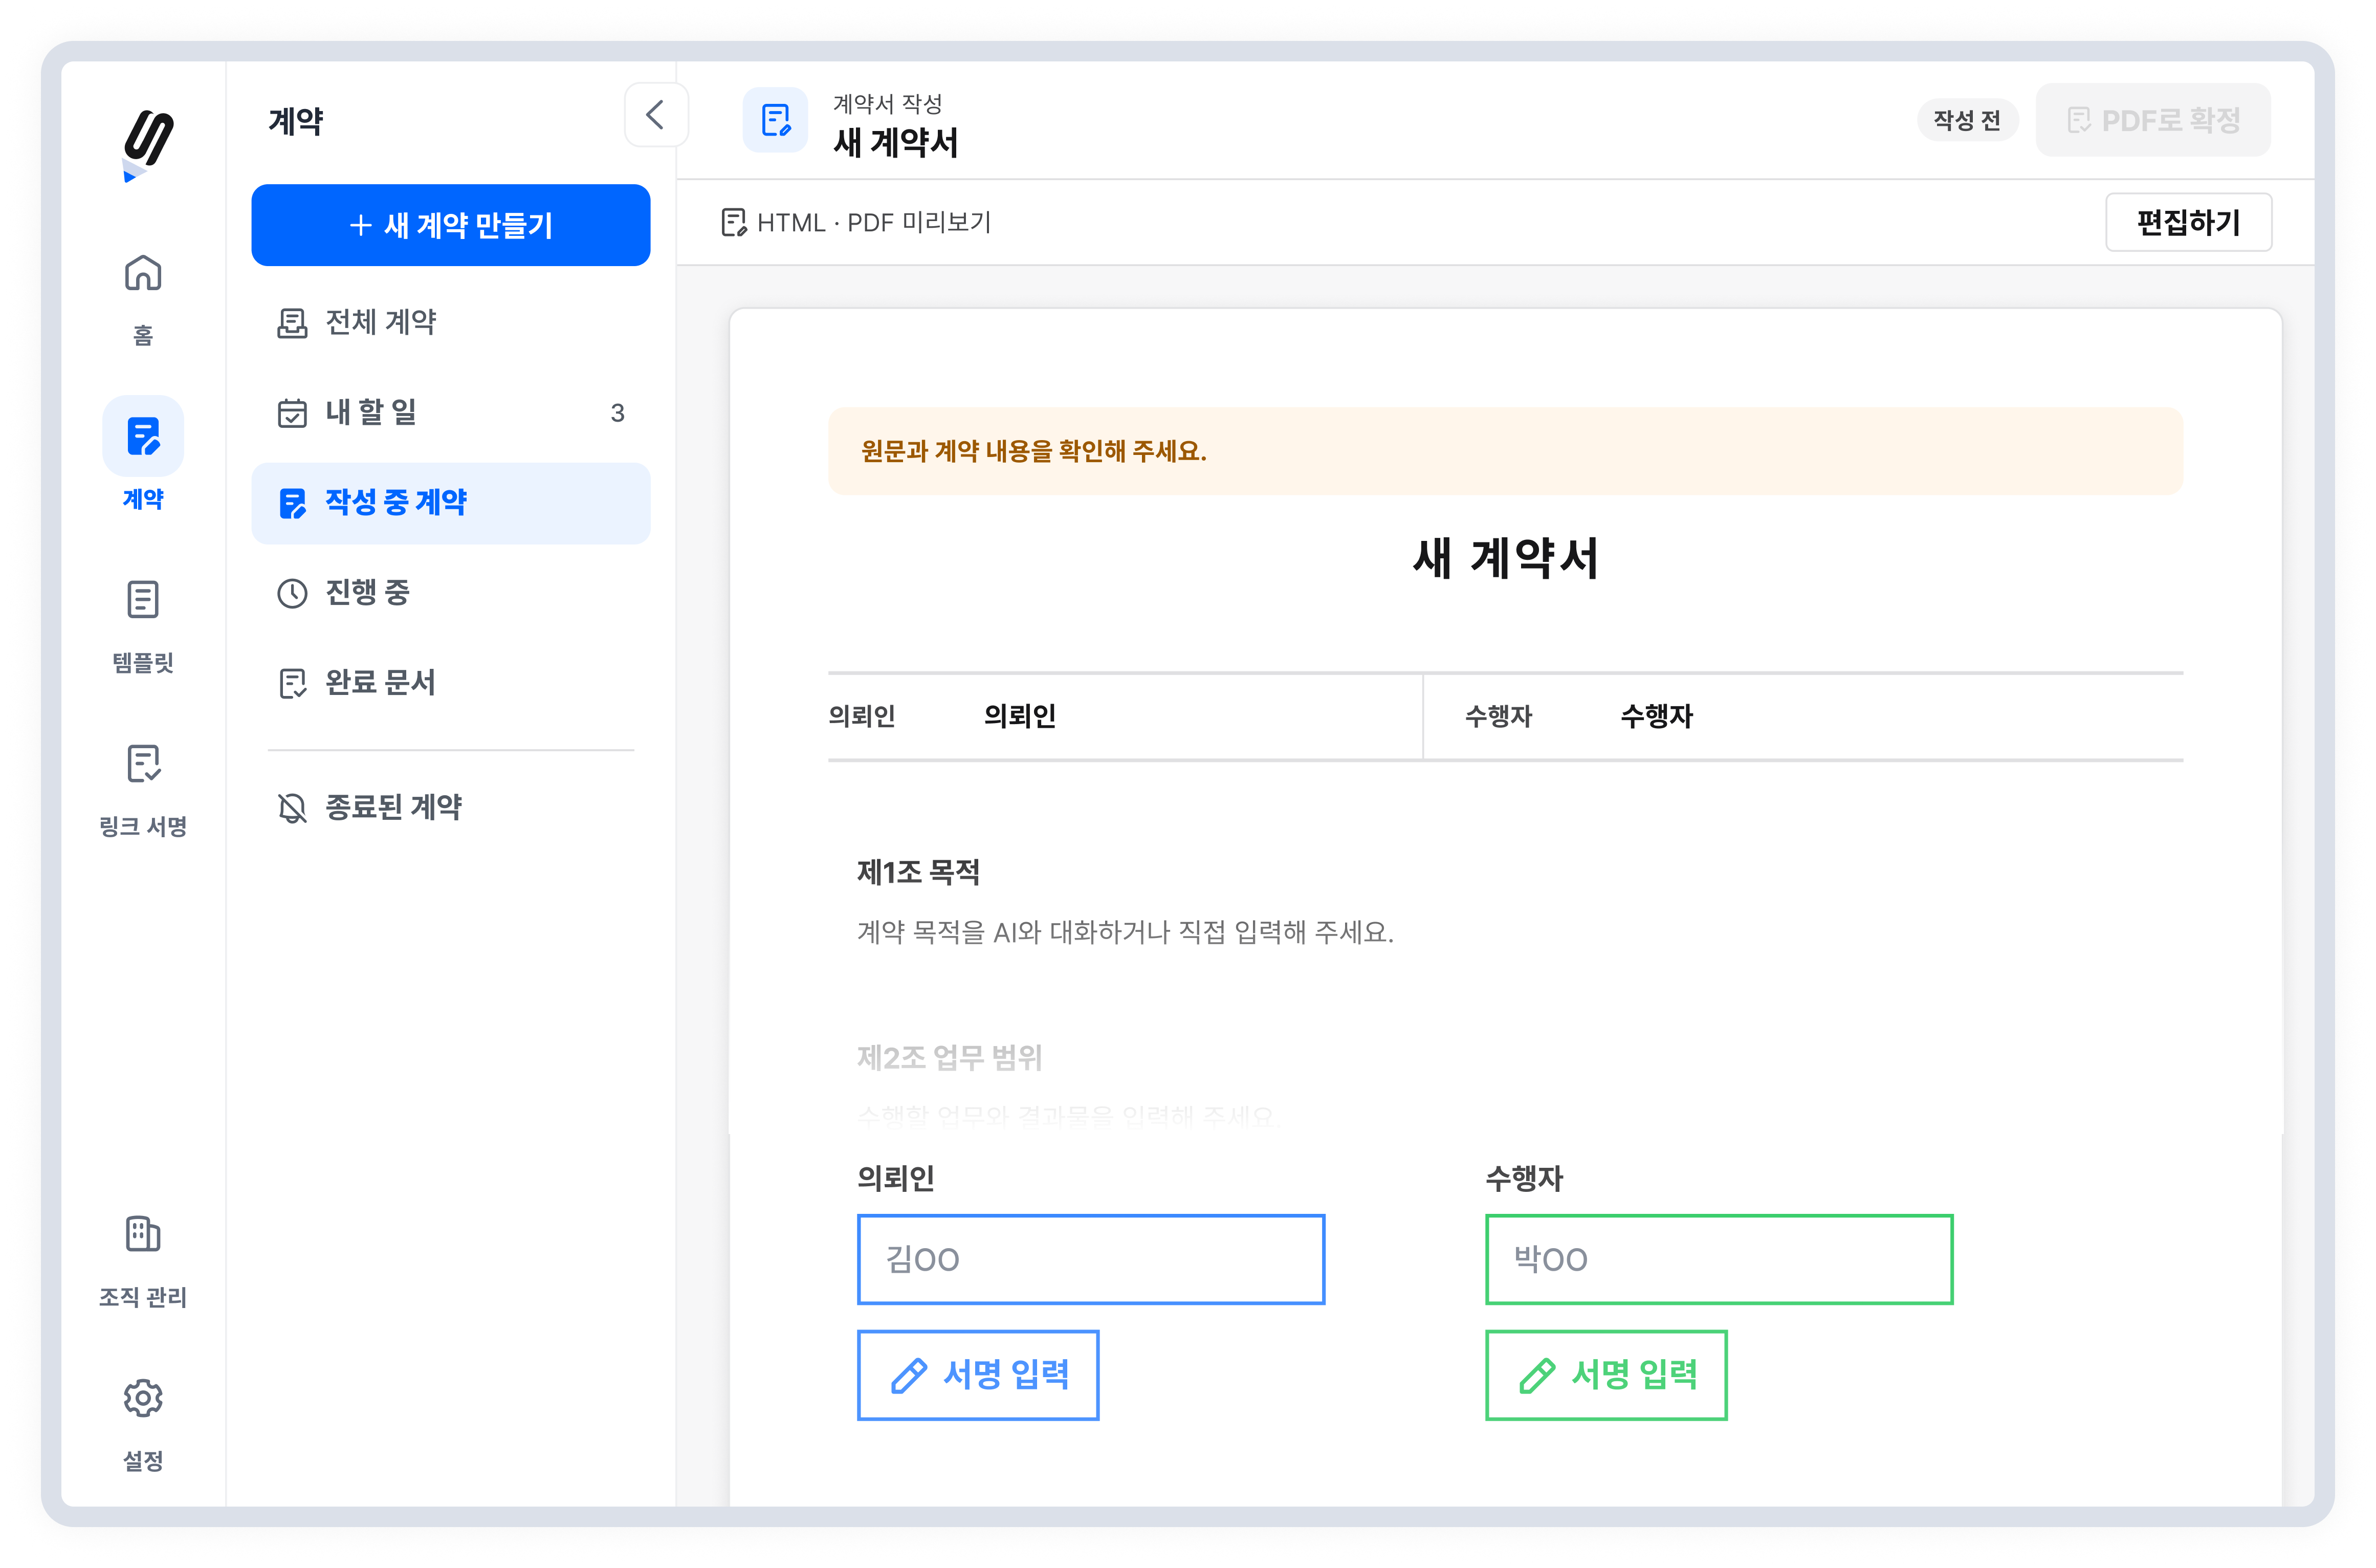Click the bold 수행자 party value
2376x1568 pixels.
point(1656,716)
